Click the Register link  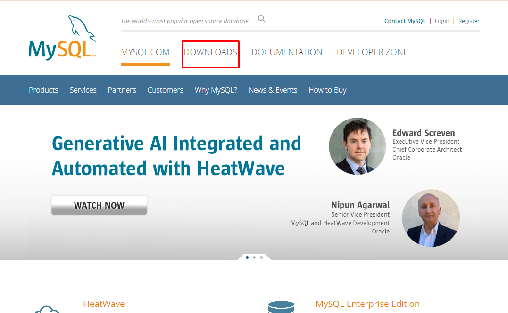[x=469, y=21]
